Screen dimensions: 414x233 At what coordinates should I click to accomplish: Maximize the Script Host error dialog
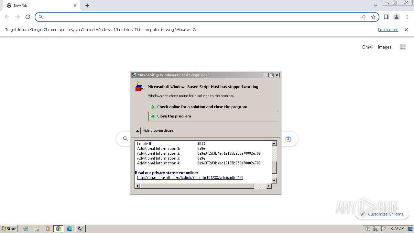click(271, 75)
